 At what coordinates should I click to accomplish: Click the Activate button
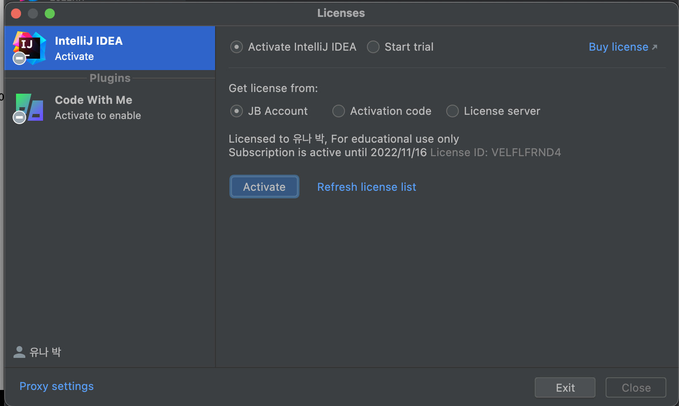click(x=264, y=187)
